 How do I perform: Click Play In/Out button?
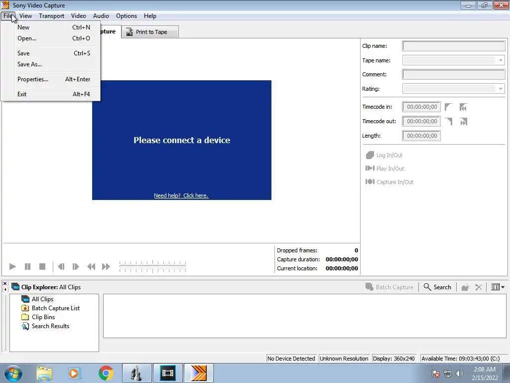point(385,169)
